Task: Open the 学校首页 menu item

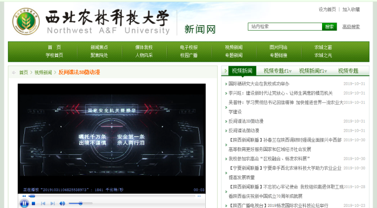Action: [54, 55]
